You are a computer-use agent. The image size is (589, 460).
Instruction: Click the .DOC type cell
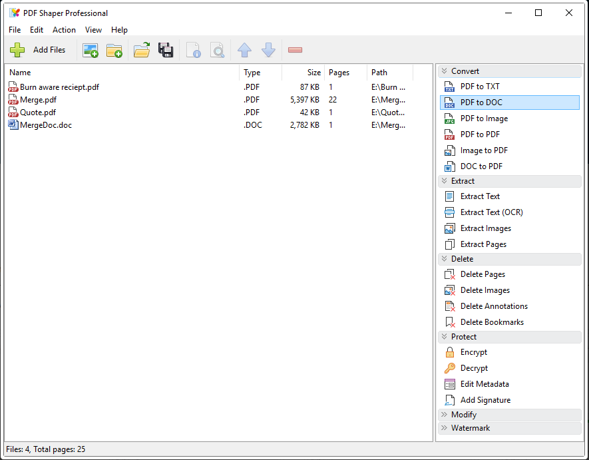point(253,125)
